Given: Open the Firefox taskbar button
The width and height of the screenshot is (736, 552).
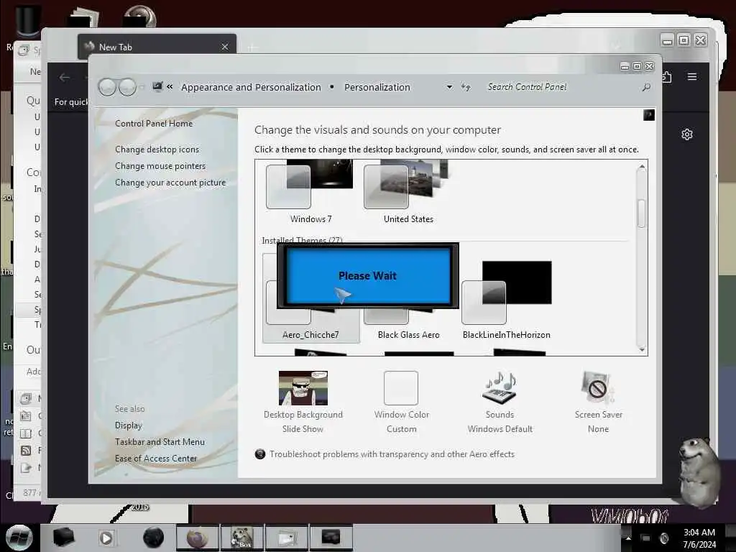Looking at the screenshot, I should [x=197, y=538].
